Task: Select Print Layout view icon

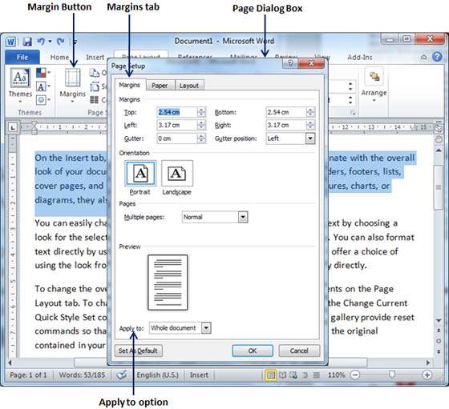Action: tap(270, 375)
